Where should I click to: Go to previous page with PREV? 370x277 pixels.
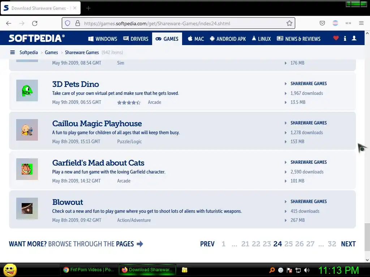pos(207,244)
